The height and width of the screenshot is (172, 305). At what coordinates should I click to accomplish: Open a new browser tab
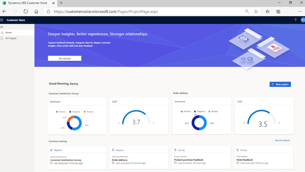click(x=61, y=3)
